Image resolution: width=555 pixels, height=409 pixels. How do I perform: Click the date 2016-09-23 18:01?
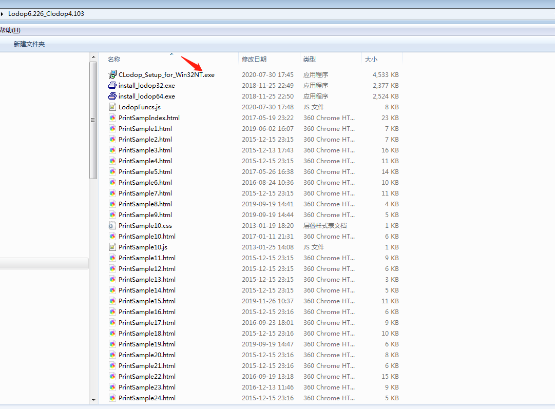[x=267, y=323]
